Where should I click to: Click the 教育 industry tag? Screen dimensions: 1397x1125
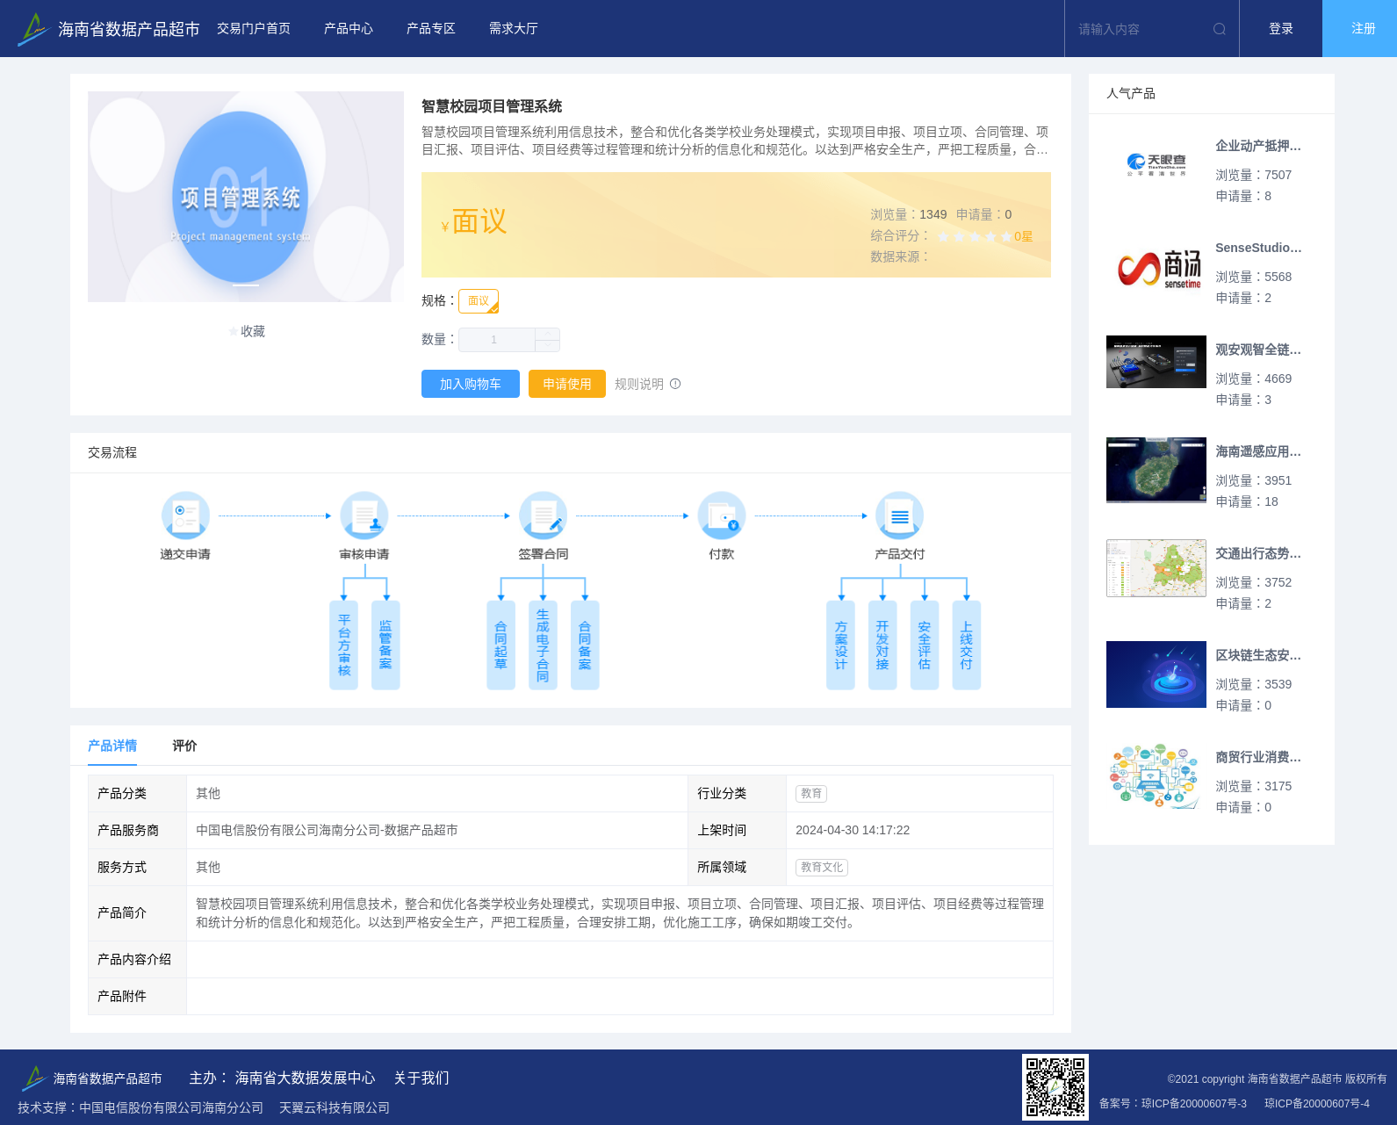(811, 794)
